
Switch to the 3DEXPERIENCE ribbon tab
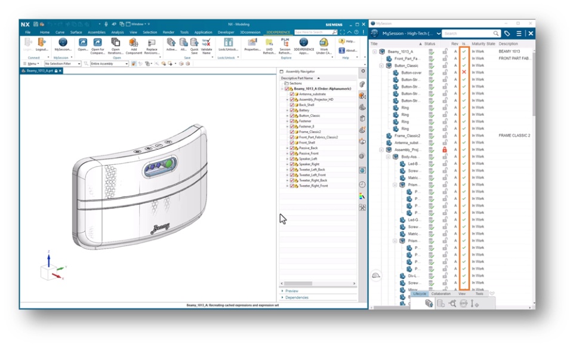coord(278,32)
